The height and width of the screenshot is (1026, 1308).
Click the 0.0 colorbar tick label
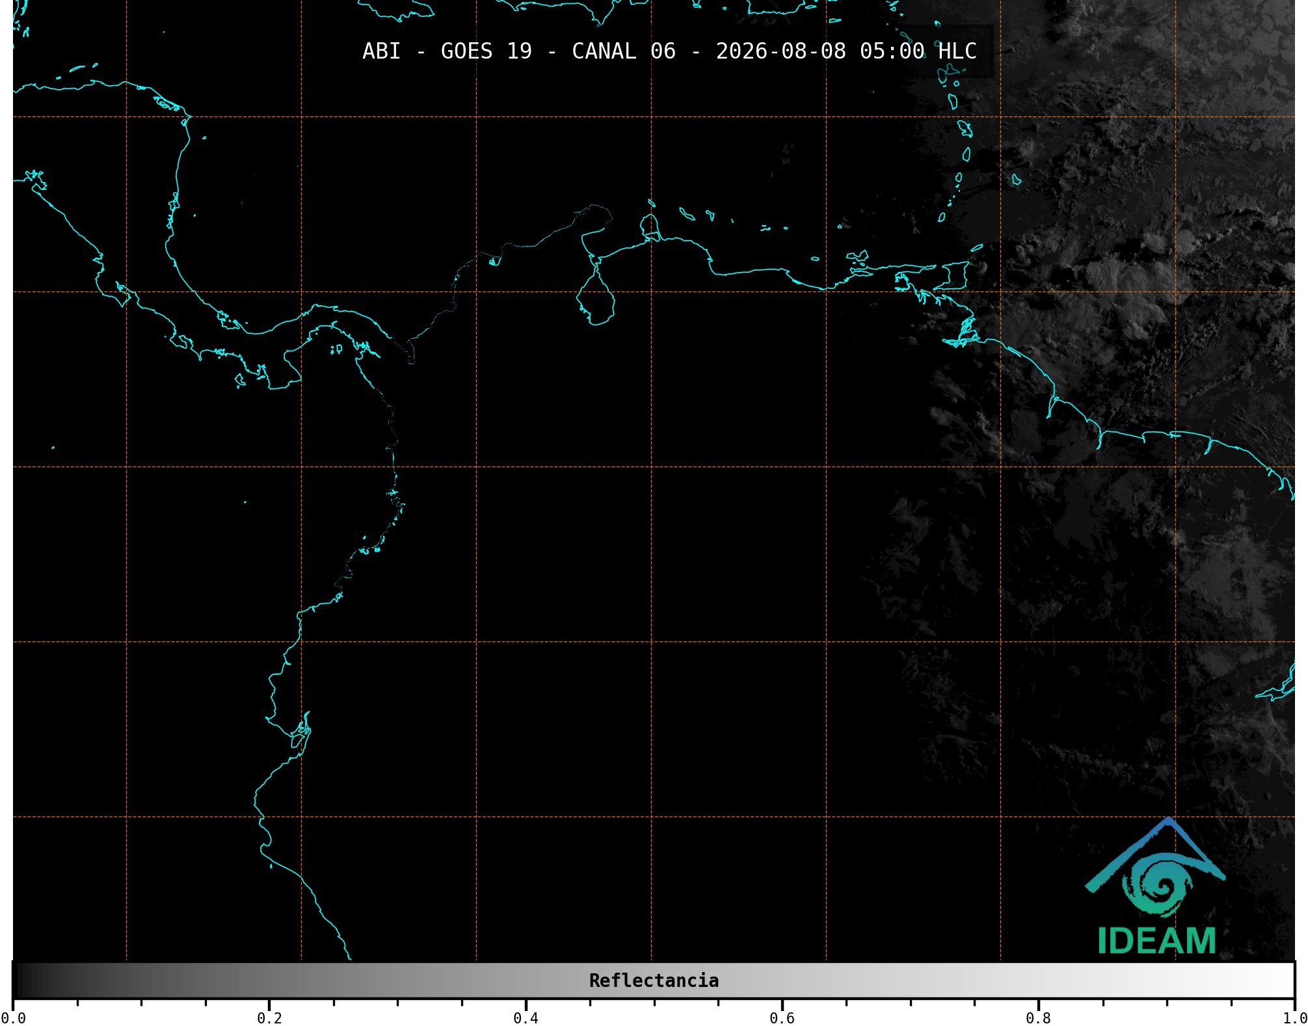pyautogui.click(x=13, y=1018)
